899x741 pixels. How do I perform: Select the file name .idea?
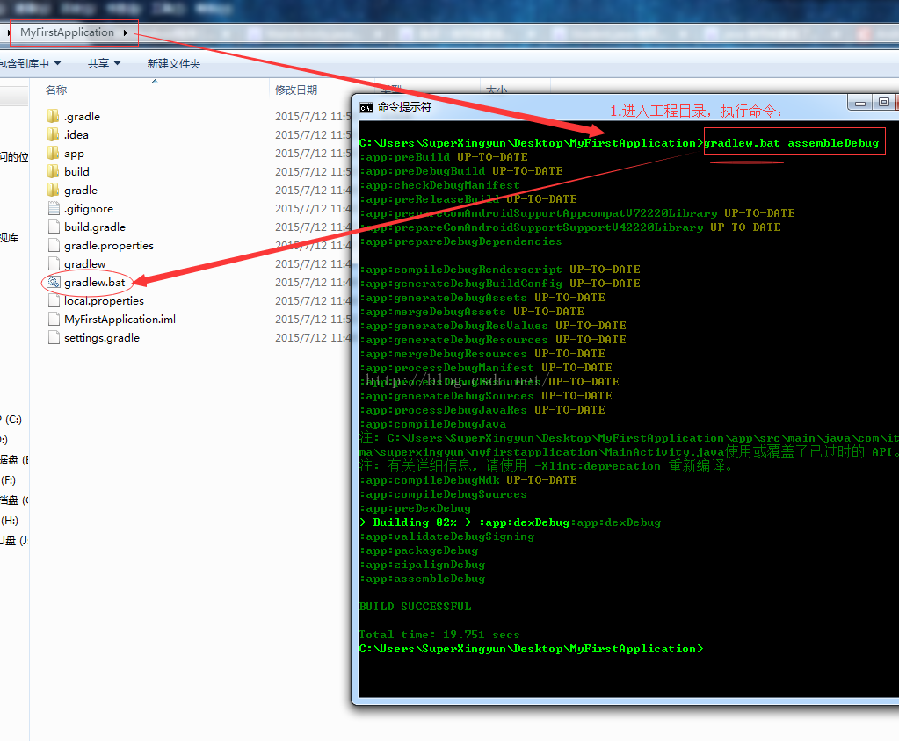point(76,134)
